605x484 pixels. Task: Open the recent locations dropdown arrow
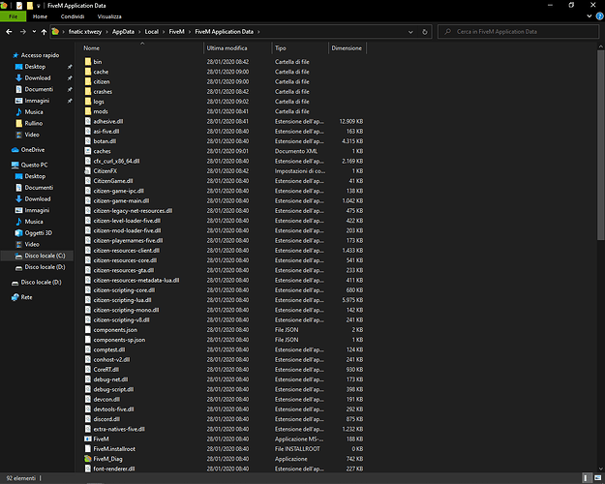[x=34, y=32]
